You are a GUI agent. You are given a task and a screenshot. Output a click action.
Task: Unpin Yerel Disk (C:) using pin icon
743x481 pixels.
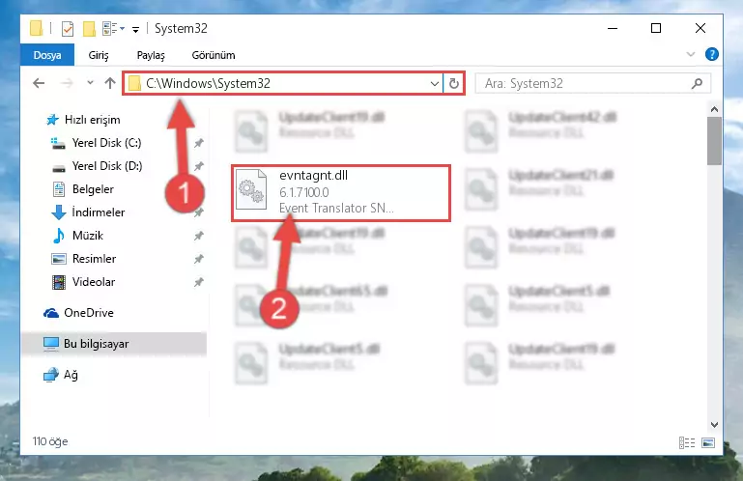[199, 143]
